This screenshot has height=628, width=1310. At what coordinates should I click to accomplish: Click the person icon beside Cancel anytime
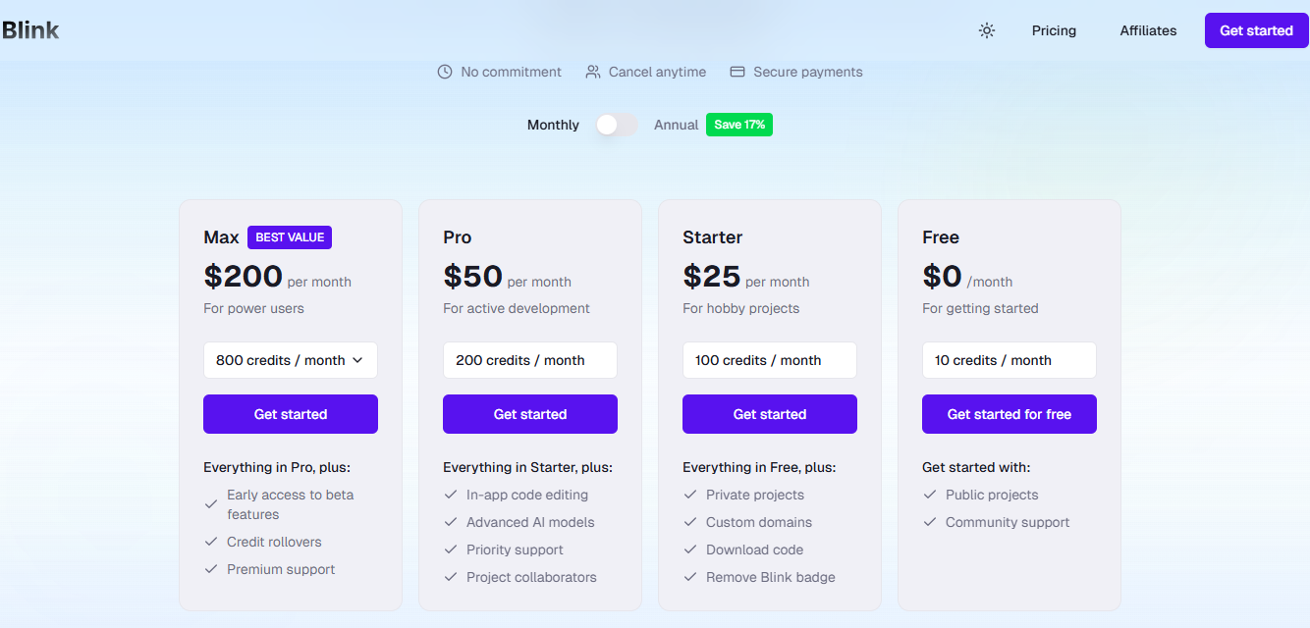coord(591,71)
